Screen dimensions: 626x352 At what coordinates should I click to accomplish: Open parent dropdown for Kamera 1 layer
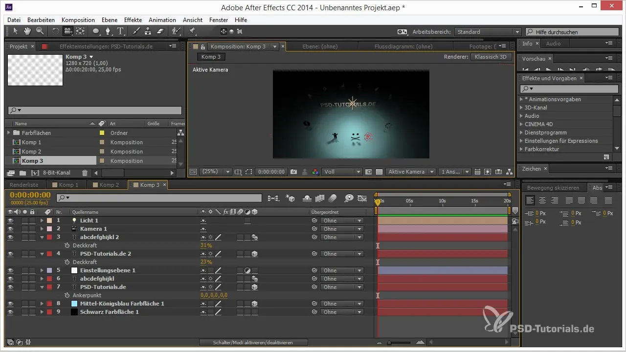point(342,229)
